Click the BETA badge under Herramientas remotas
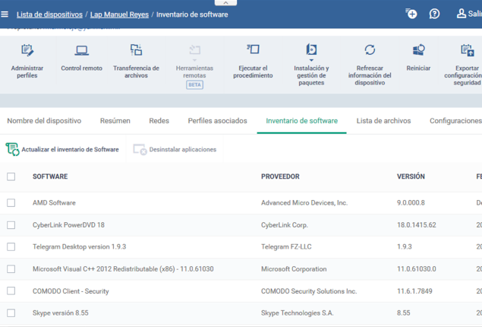 (x=194, y=84)
